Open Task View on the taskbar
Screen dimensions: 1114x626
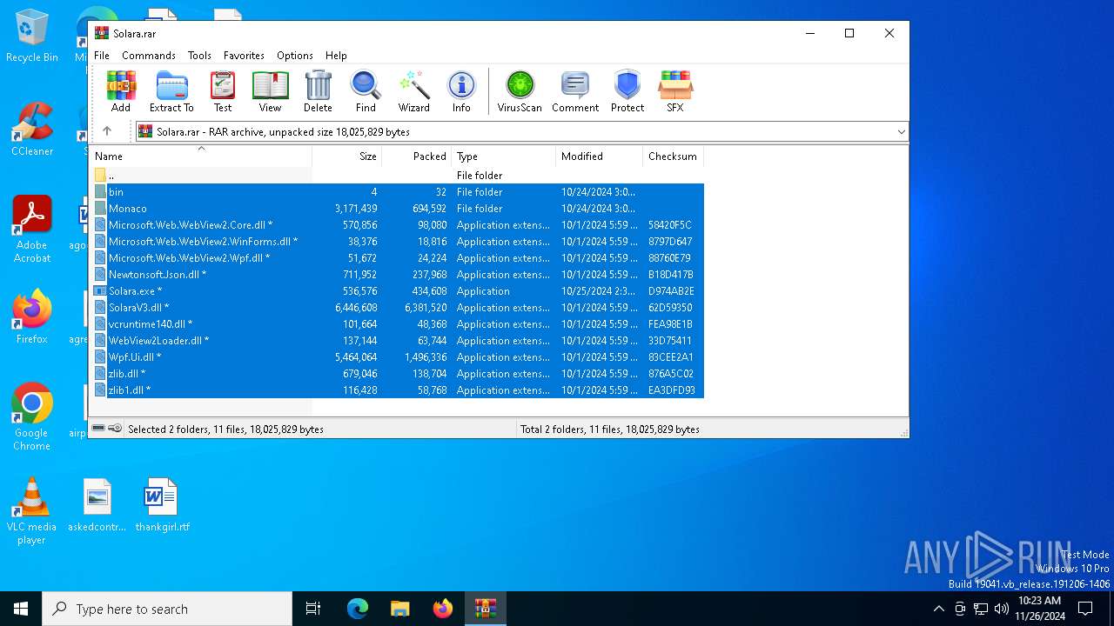[x=313, y=609]
